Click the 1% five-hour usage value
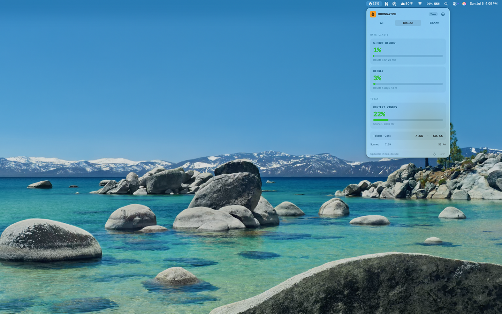Image resolution: width=502 pixels, height=314 pixels. [377, 50]
